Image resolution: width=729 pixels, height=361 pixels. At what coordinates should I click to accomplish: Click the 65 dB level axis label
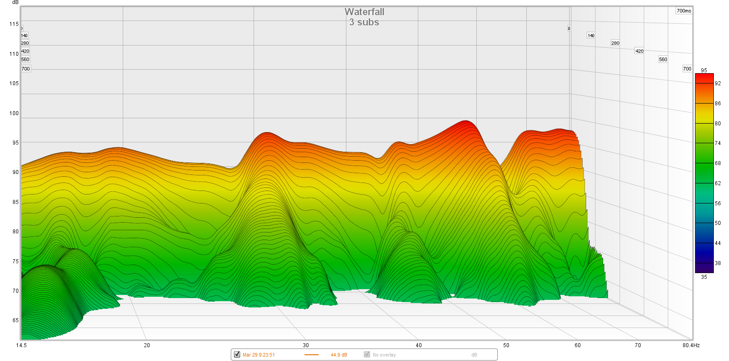pos(16,320)
